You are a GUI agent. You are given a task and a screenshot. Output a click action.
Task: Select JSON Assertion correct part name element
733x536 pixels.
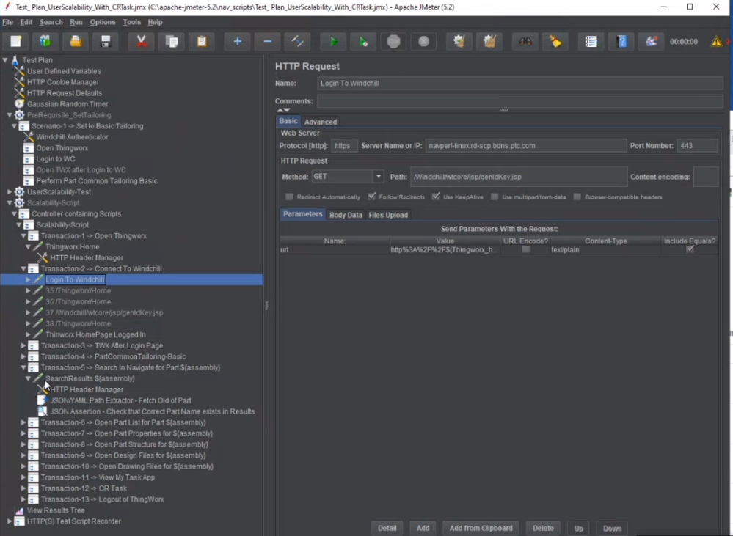[x=153, y=411]
